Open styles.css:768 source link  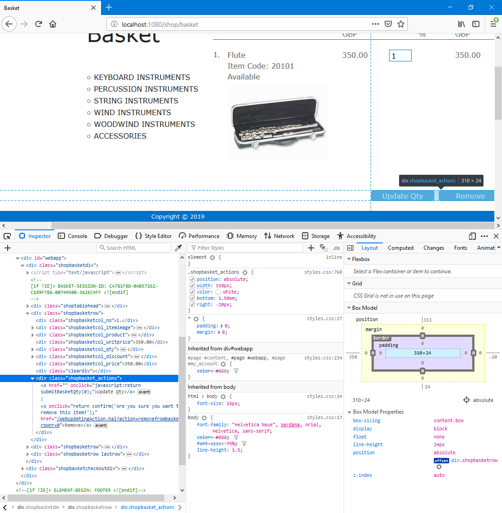[x=323, y=272]
